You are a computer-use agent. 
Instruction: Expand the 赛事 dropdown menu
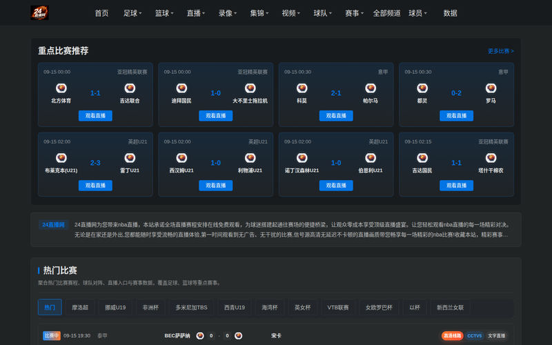point(354,13)
